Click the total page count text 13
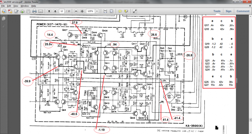252x134 pixels. [x=69, y=11]
